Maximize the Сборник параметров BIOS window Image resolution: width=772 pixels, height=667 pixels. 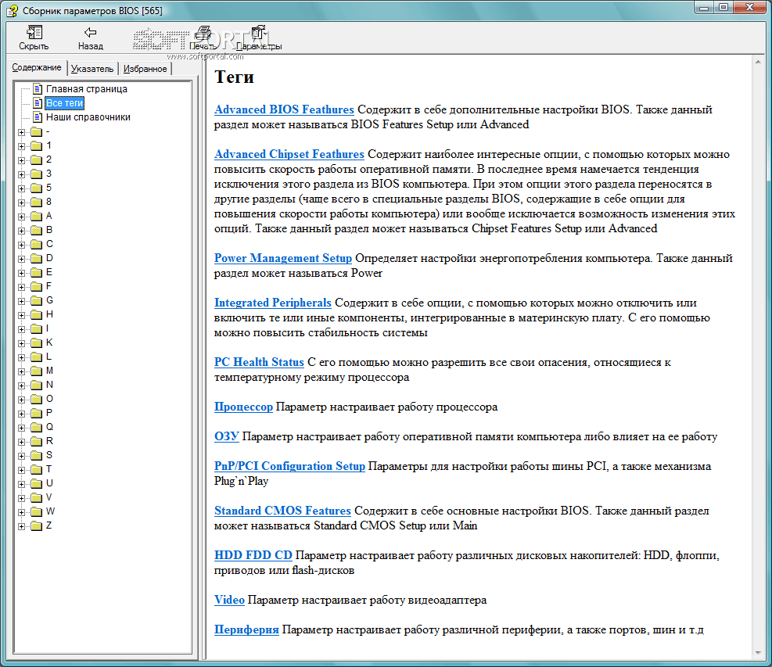[724, 7]
